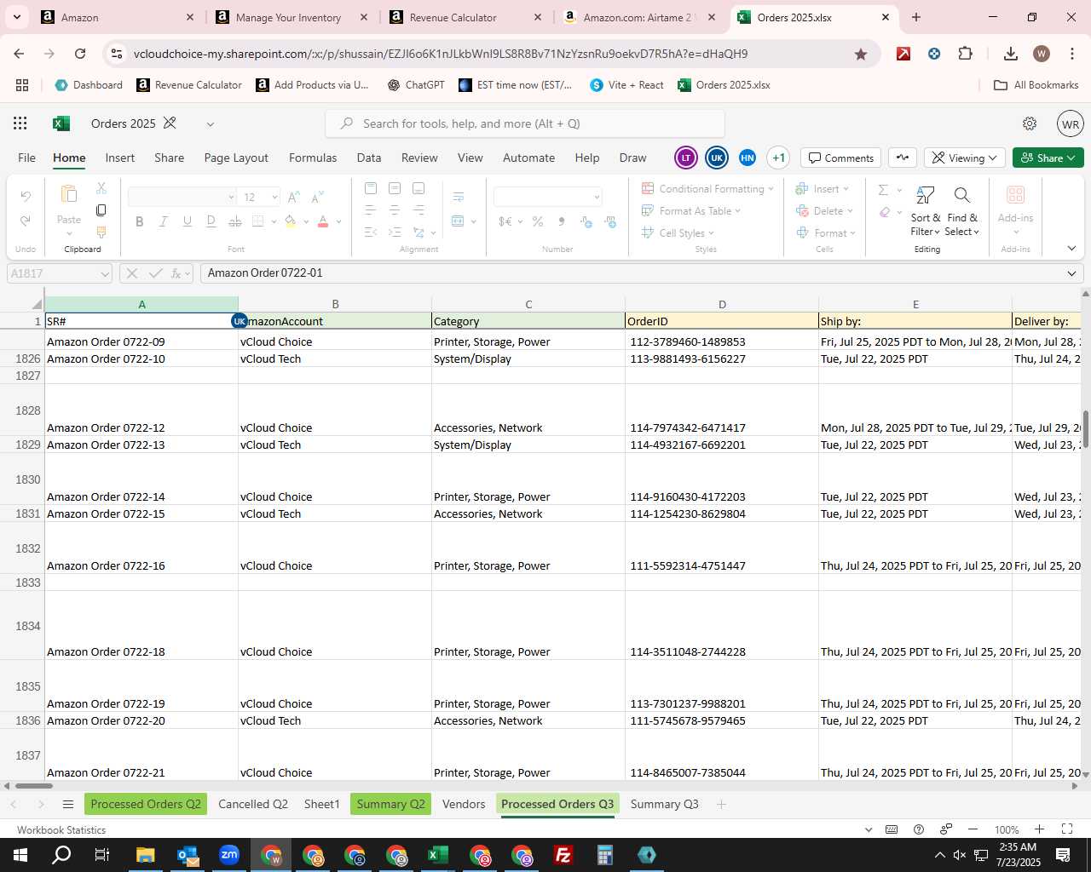Click the HN collaborator avatar
The height and width of the screenshot is (872, 1091).
(x=748, y=158)
